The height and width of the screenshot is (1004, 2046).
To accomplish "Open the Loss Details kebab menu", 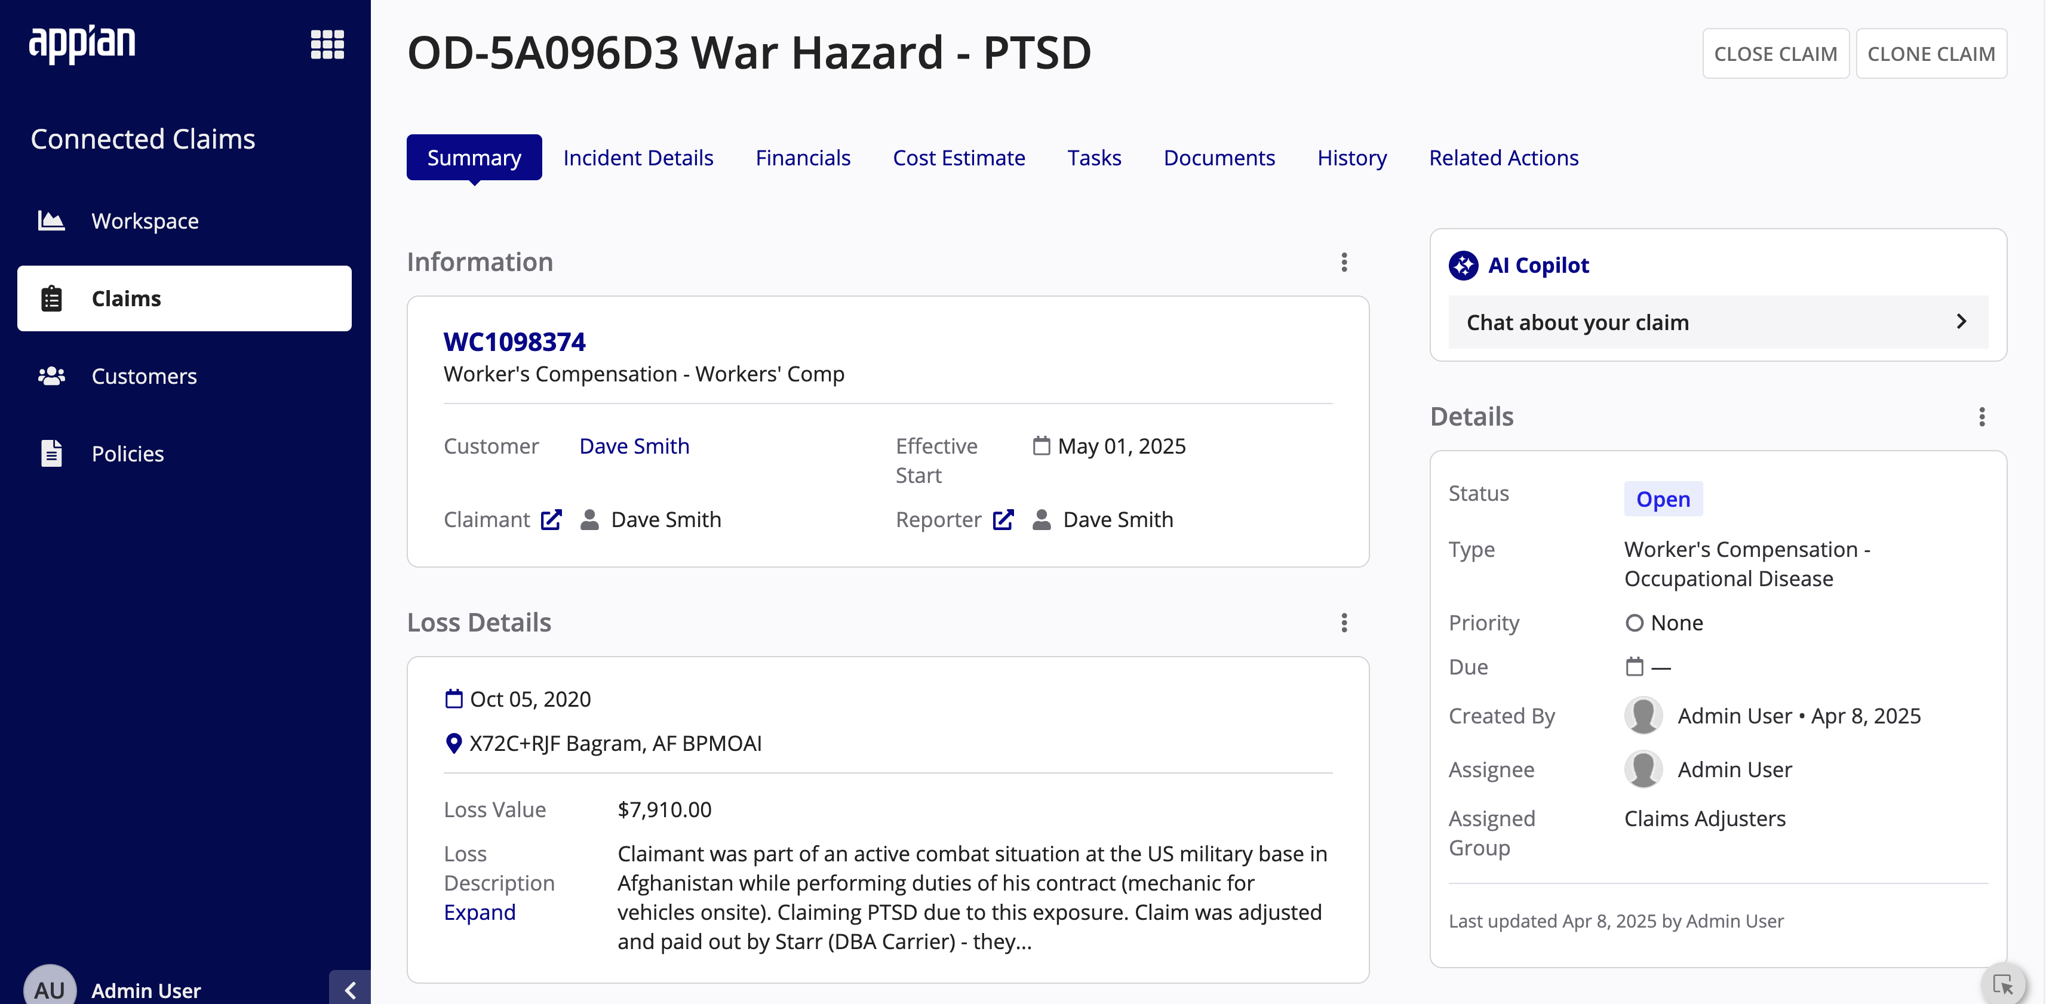I will (x=1345, y=623).
